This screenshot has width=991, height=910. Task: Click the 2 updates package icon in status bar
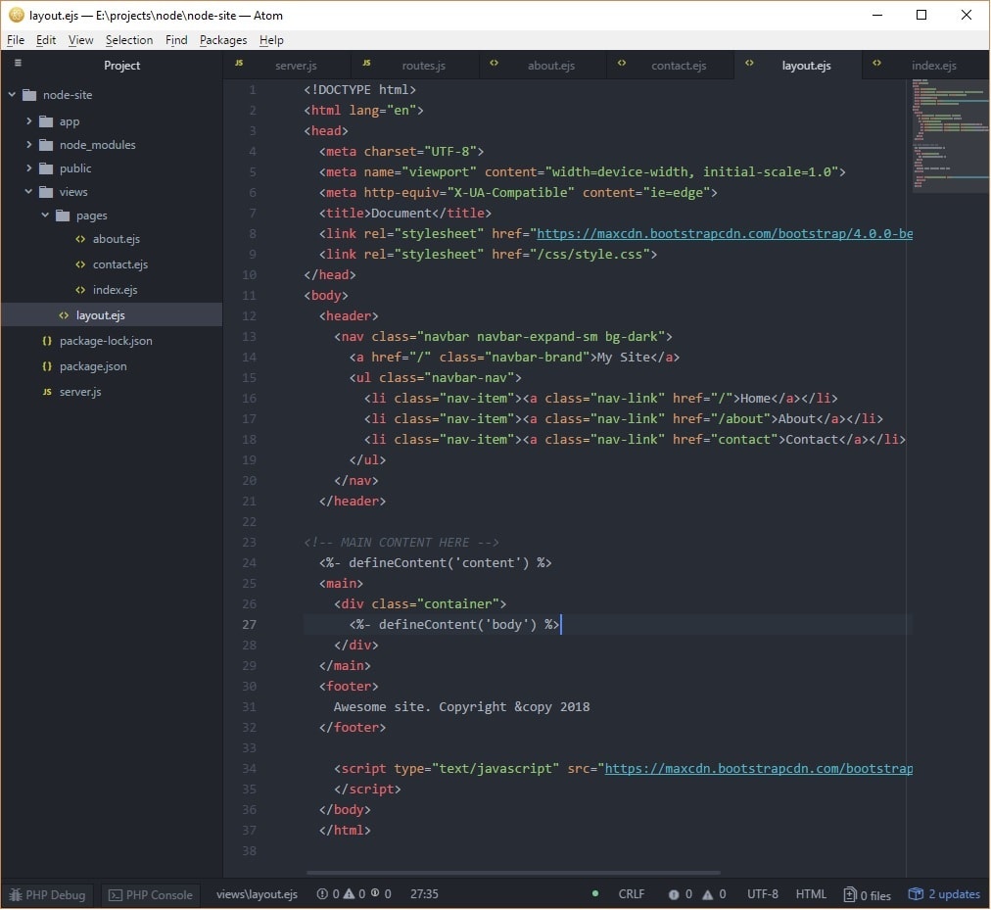coord(916,894)
